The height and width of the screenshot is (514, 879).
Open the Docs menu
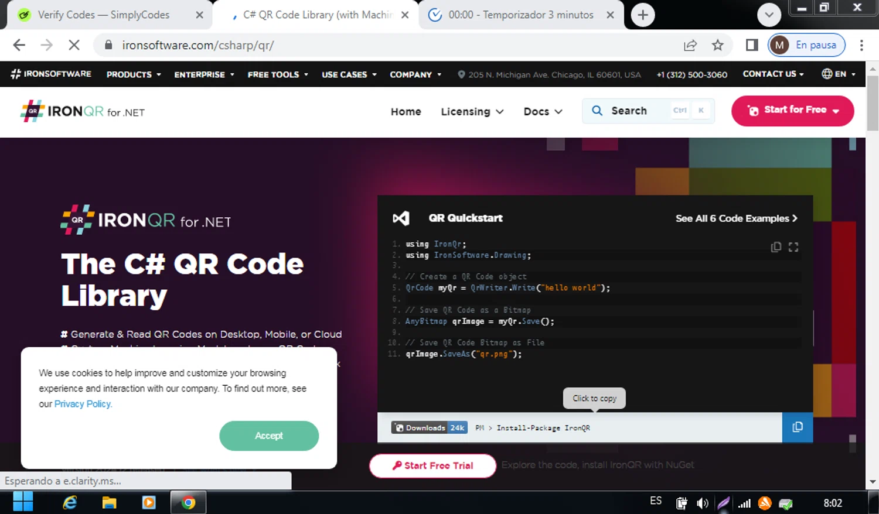click(543, 111)
